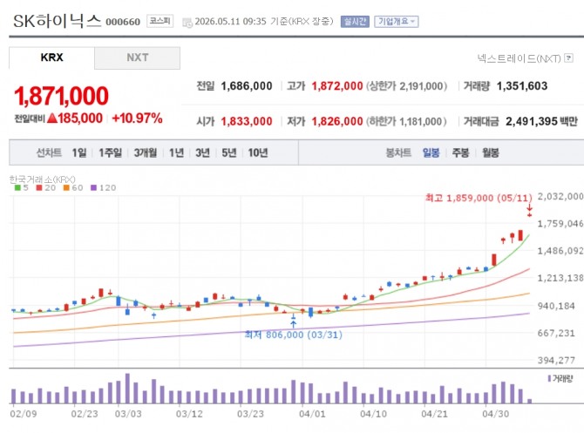This screenshot has height=433, width=584.
Task: Select the 1주일 line chart period
Action: (x=110, y=152)
